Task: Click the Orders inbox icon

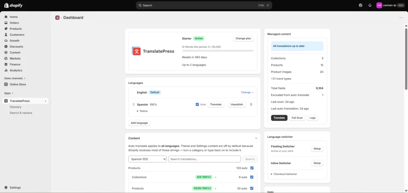Action: pyautogui.click(x=6, y=23)
